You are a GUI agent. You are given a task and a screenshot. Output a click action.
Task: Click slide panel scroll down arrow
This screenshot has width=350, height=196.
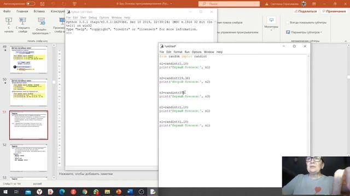tap(54, 178)
